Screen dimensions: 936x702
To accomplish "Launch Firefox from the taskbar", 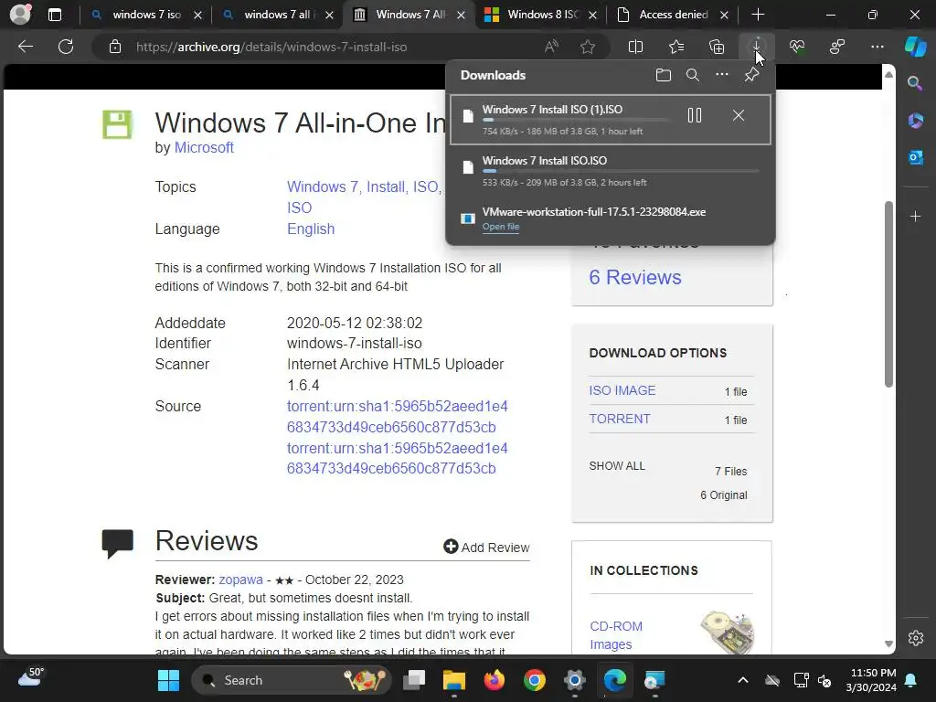I will (x=495, y=680).
